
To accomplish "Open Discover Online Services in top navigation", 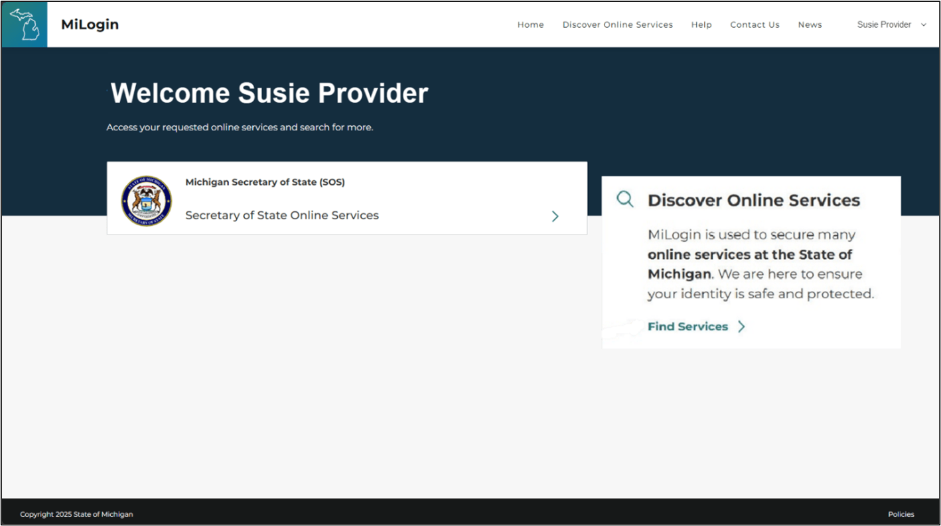I will pyautogui.click(x=617, y=25).
